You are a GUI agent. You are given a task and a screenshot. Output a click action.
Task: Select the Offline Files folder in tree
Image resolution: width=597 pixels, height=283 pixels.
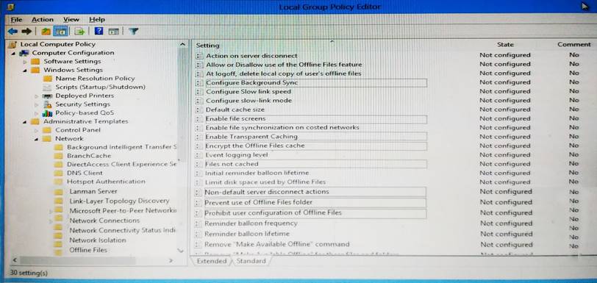(x=88, y=250)
